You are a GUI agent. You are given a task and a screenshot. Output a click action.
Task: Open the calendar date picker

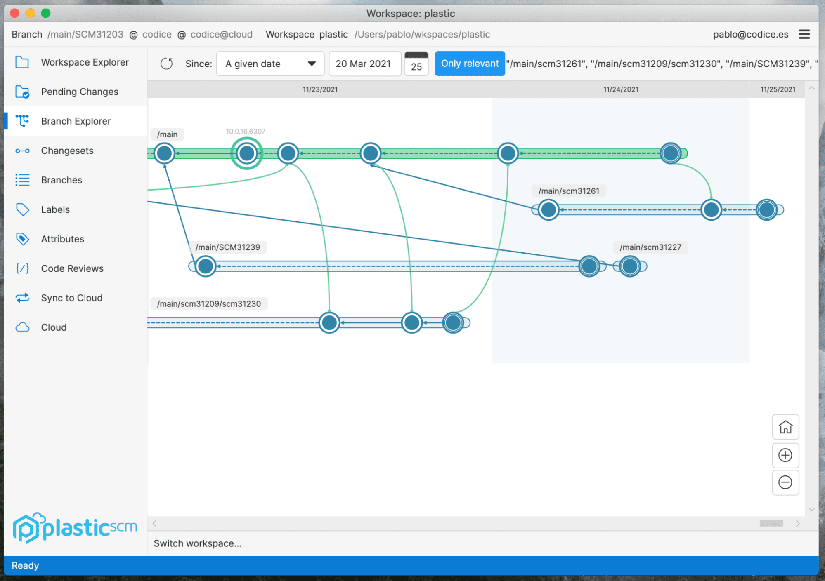click(416, 64)
